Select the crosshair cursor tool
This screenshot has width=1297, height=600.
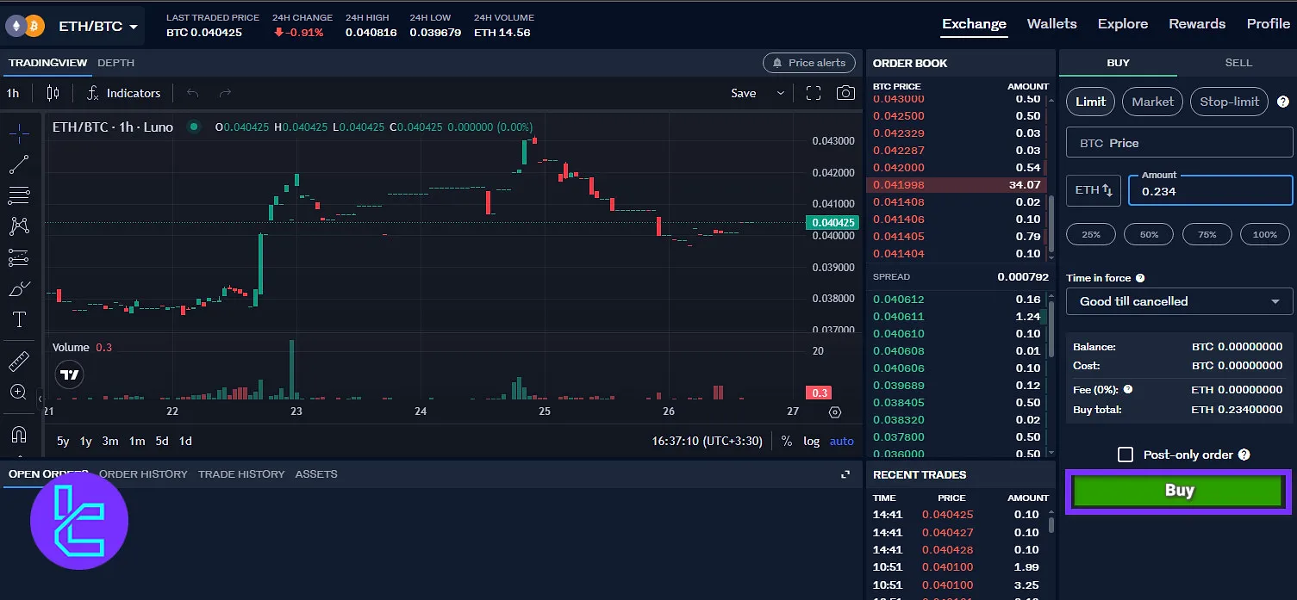(19, 133)
